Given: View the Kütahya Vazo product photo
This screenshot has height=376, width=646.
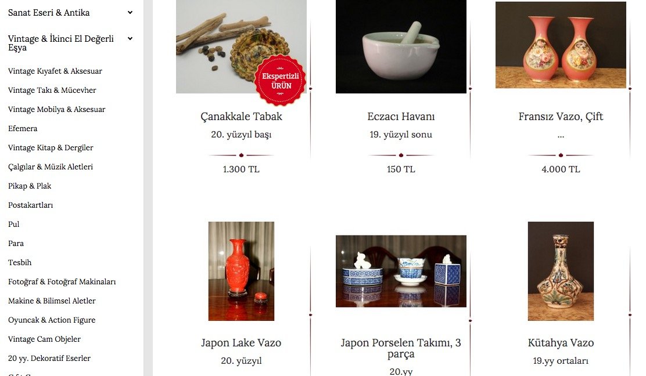Looking at the screenshot, I should tap(561, 271).
